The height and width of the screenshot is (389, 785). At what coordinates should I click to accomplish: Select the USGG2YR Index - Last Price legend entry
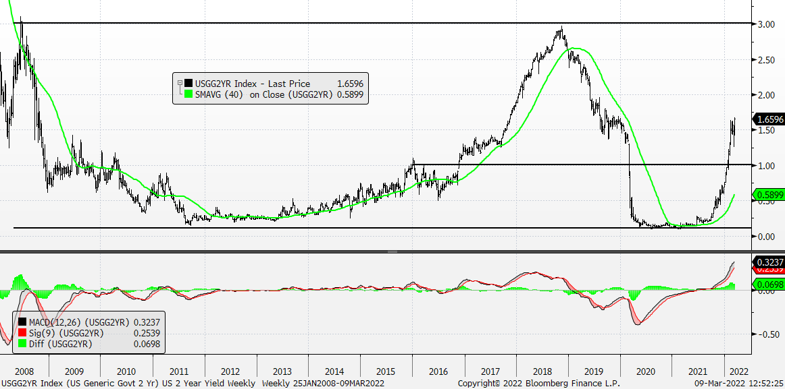pos(253,84)
